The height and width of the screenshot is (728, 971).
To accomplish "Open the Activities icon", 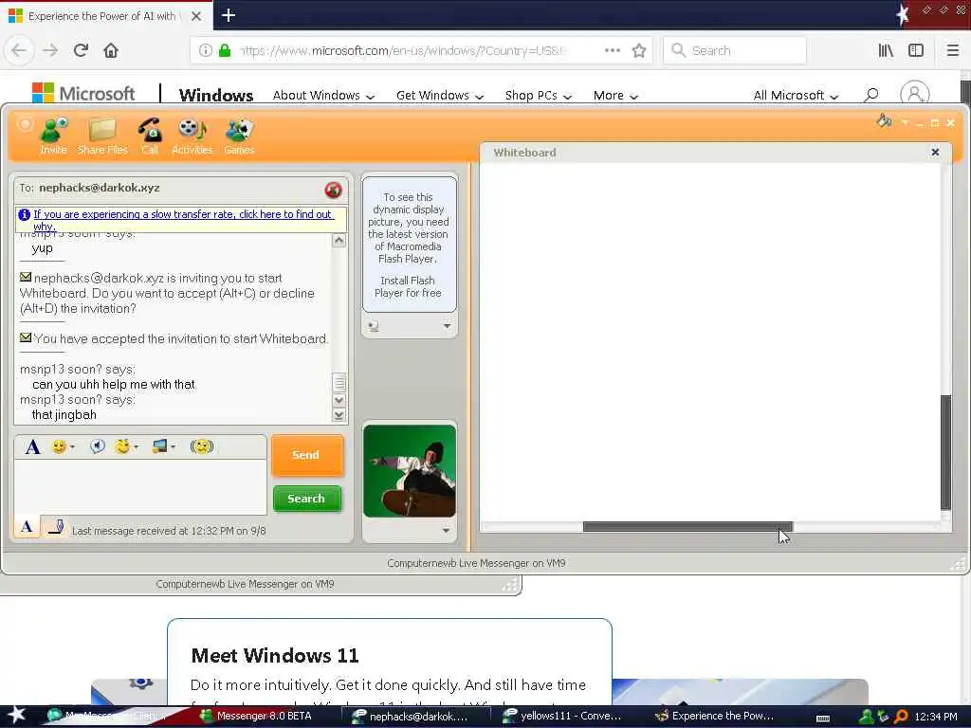I will point(192,136).
